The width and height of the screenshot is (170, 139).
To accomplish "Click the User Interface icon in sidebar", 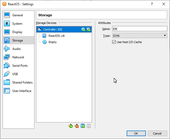I will point(7,91).
